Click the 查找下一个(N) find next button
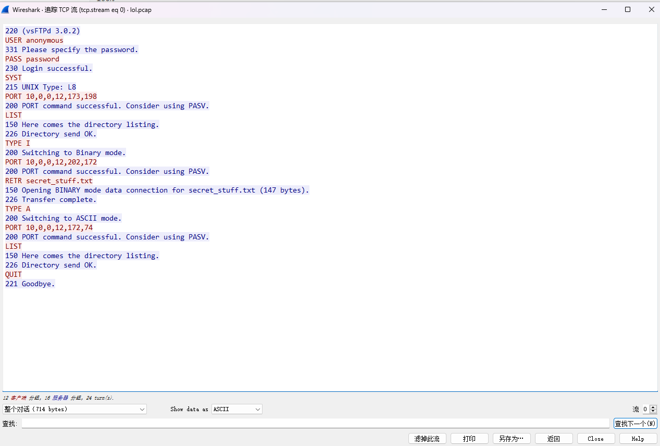The height and width of the screenshot is (446, 660). click(x=636, y=424)
